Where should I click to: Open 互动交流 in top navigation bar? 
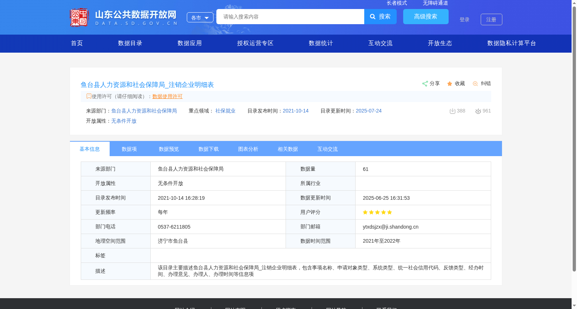point(380,43)
